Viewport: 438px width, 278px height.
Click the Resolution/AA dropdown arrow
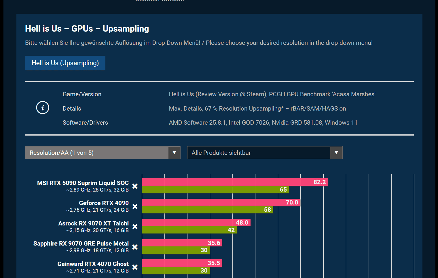tap(174, 153)
